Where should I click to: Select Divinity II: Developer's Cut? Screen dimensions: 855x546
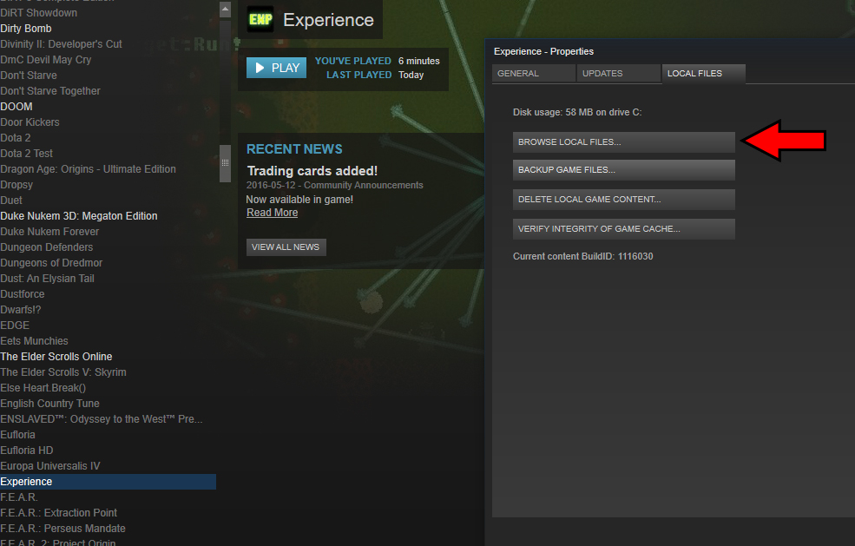point(61,44)
